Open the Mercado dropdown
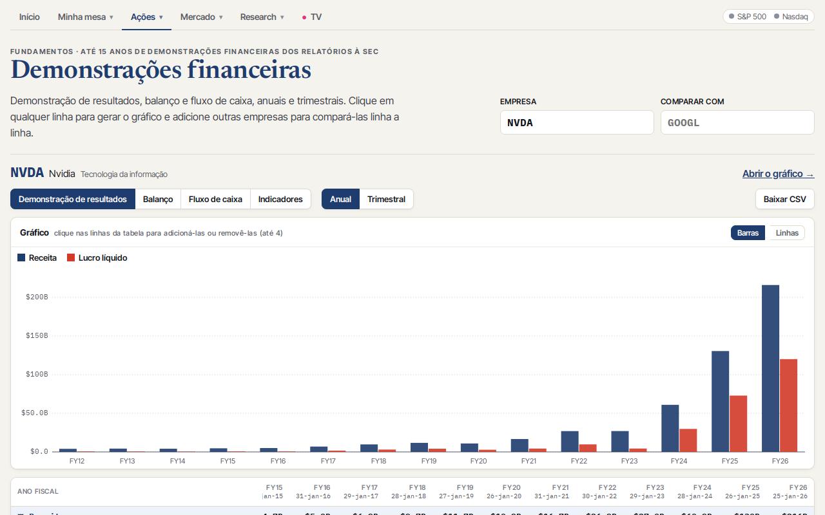Image resolution: width=825 pixels, height=515 pixels. click(x=201, y=17)
